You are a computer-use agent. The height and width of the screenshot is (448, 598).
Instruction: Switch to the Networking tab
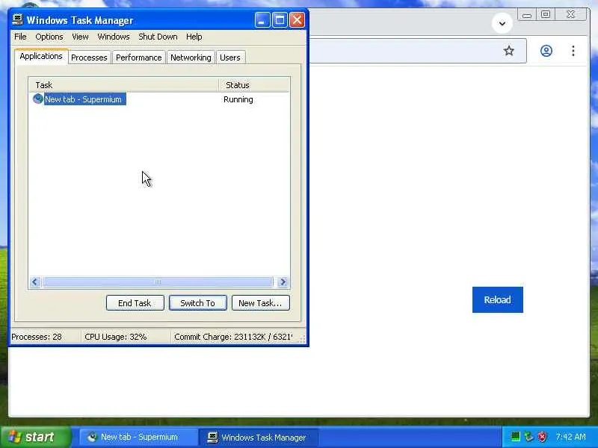pyautogui.click(x=191, y=57)
